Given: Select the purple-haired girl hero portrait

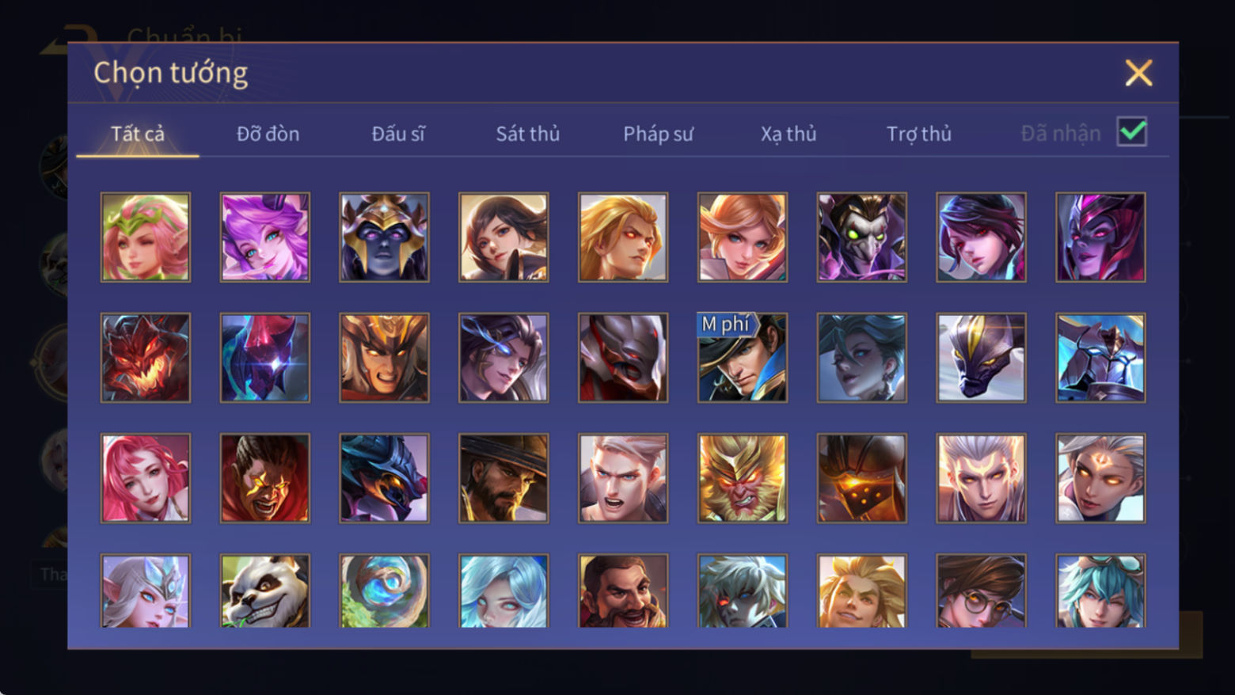Looking at the screenshot, I should 265,237.
